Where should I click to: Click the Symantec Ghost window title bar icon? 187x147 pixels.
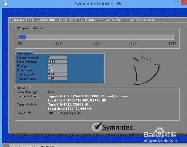(5, 3)
